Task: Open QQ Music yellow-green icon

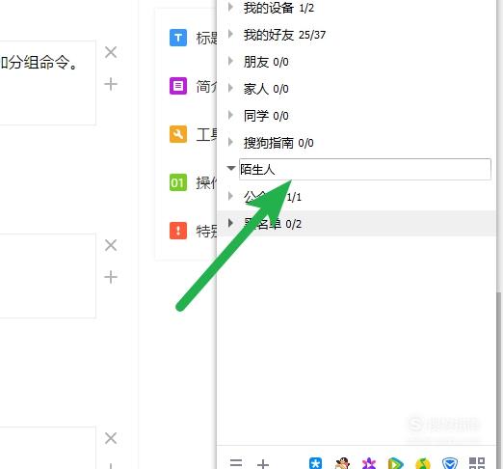Action: click(422, 463)
